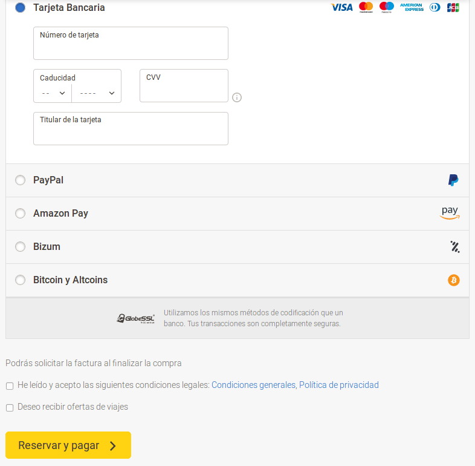The image size is (475, 466).
Task: Click the Visa card logo
Action: coord(341,8)
